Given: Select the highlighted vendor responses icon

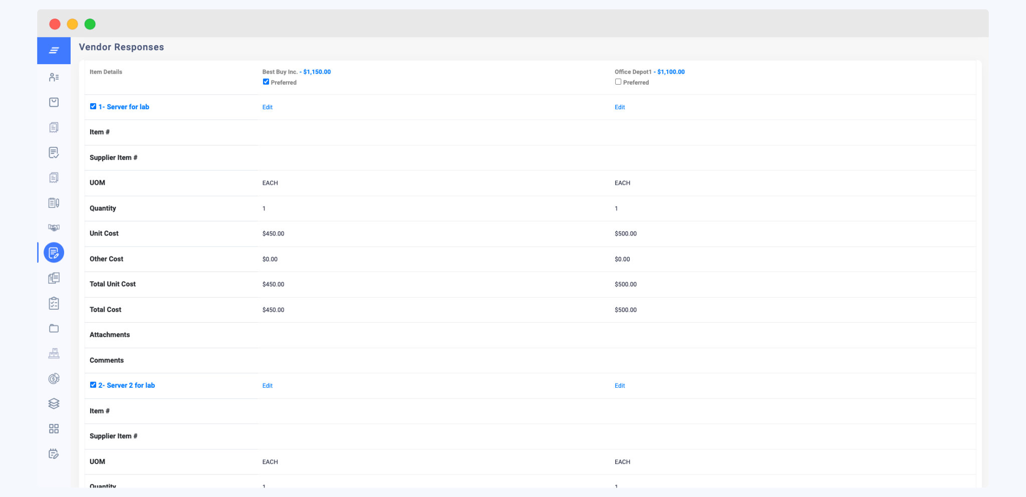Looking at the screenshot, I should [54, 253].
